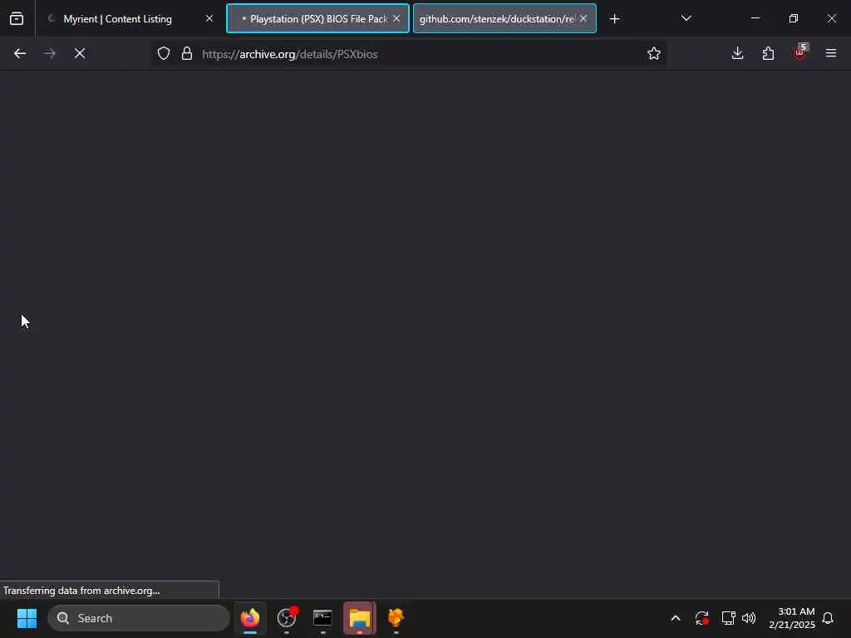Expand the list all tabs dropdown

tap(686, 18)
